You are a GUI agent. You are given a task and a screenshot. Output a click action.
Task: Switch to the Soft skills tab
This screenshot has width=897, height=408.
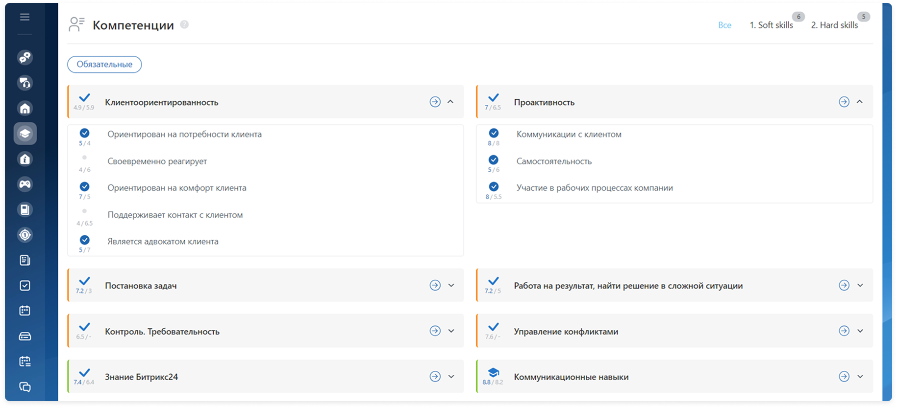[771, 25]
